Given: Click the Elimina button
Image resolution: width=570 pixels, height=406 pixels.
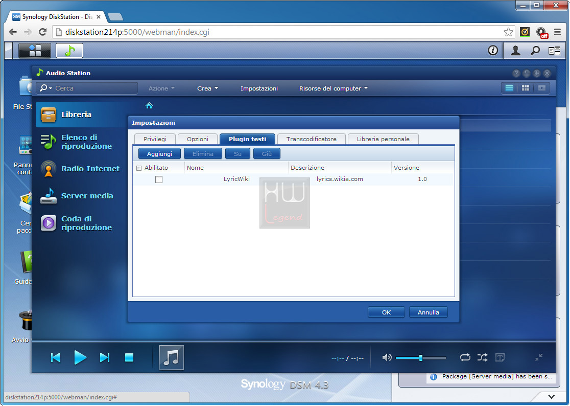Looking at the screenshot, I should point(203,154).
